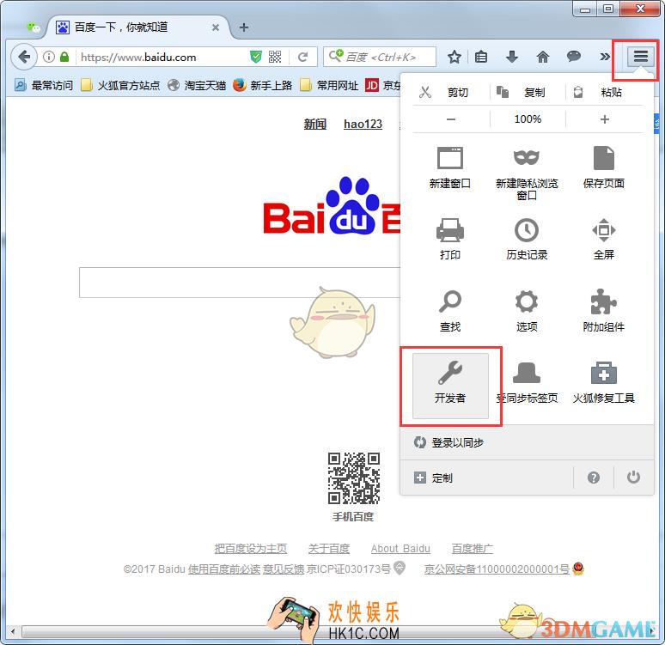
Task: Click the Baidu page search box
Action: pos(240,283)
